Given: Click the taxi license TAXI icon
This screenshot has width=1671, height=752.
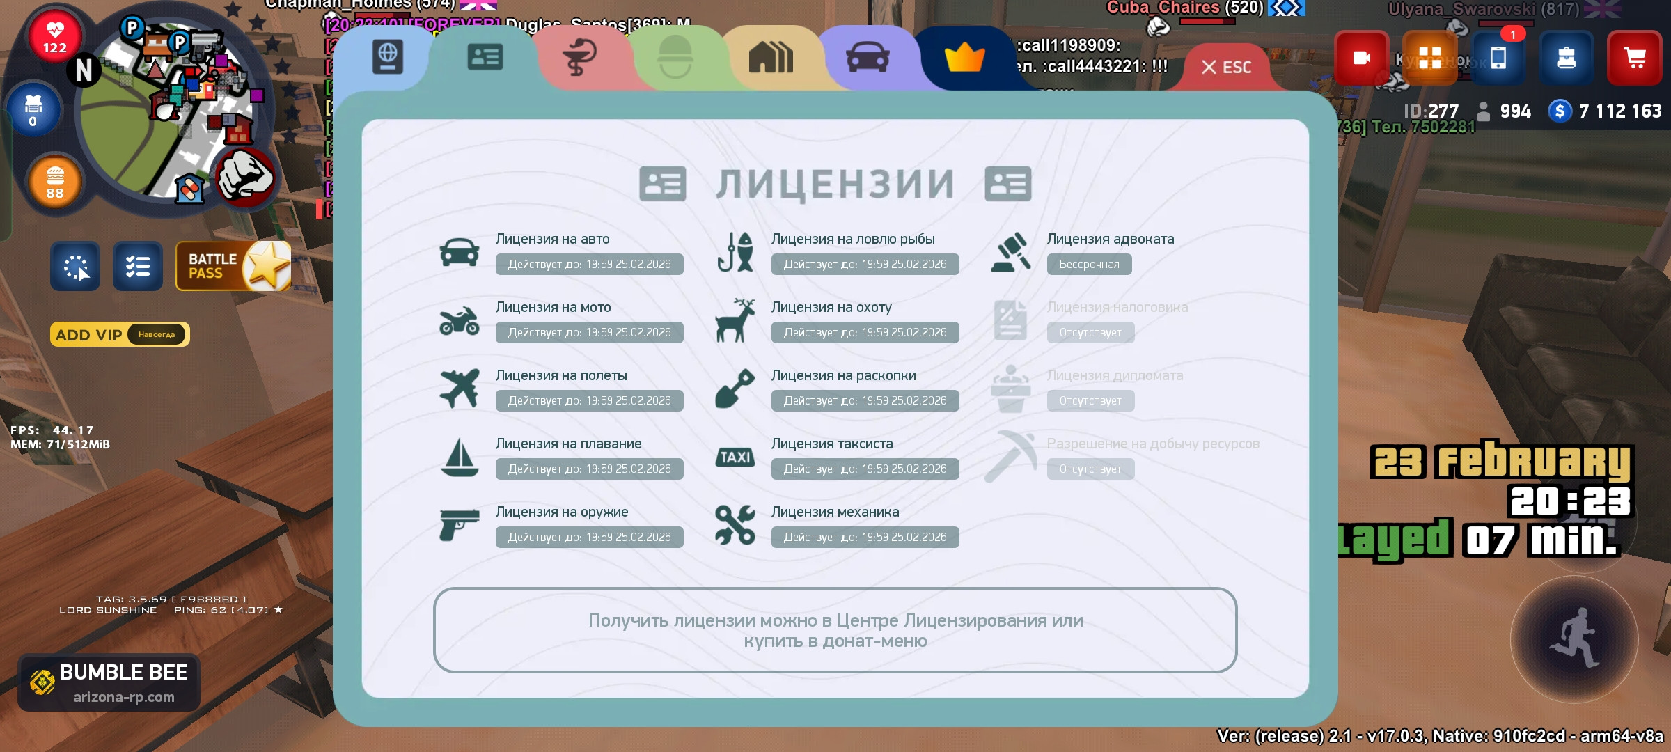Looking at the screenshot, I should coord(735,457).
